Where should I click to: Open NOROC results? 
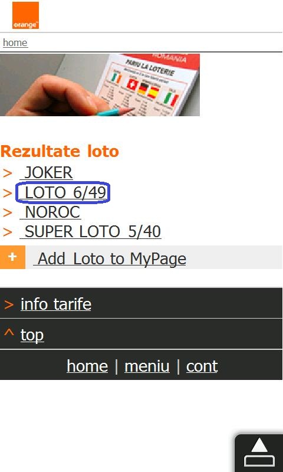50,212
